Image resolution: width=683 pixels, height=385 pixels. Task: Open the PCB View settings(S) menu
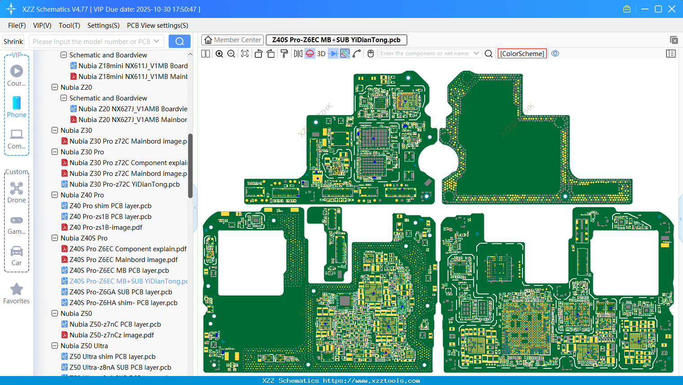click(x=157, y=26)
